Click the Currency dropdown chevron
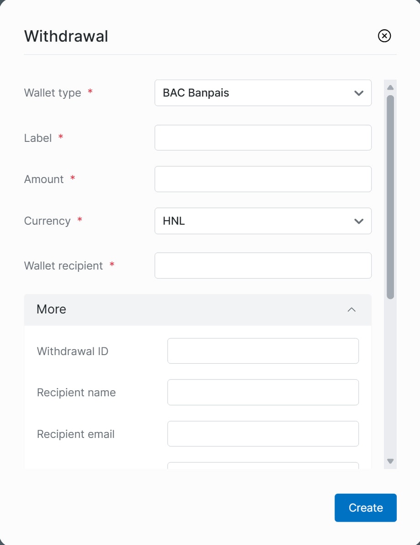Image resolution: width=420 pixels, height=545 pixels. [x=359, y=221]
